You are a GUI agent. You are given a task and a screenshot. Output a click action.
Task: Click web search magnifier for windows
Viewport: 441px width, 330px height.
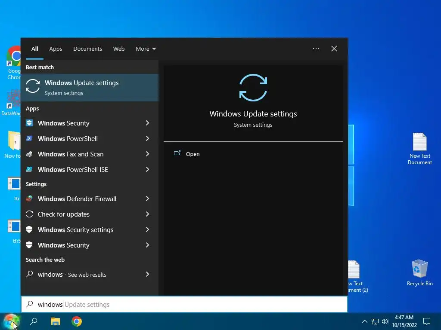coord(30,274)
